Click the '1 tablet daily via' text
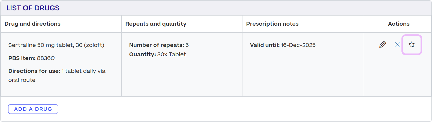432x122 pixels. pyautogui.click(x=83, y=71)
